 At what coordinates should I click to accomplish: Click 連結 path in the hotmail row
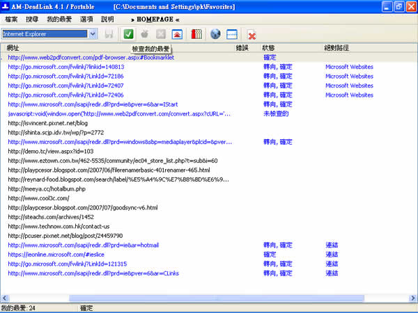tap(332, 245)
